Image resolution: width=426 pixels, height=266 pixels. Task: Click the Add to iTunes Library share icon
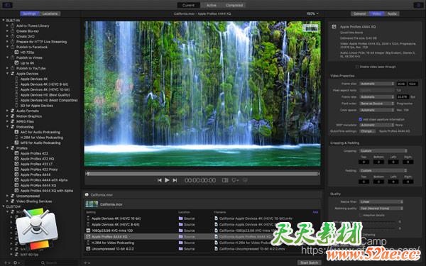coord(12,26)
